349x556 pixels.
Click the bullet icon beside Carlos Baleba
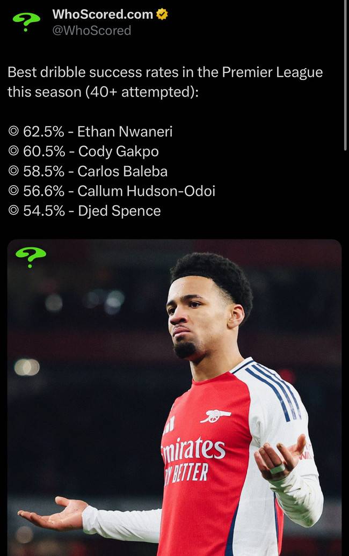[x=14, y=172]
